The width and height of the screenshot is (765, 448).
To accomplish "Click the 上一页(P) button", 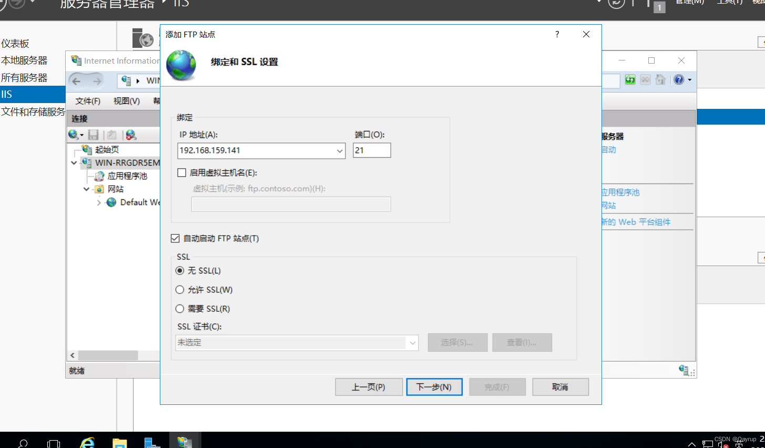I will (369, 387).
